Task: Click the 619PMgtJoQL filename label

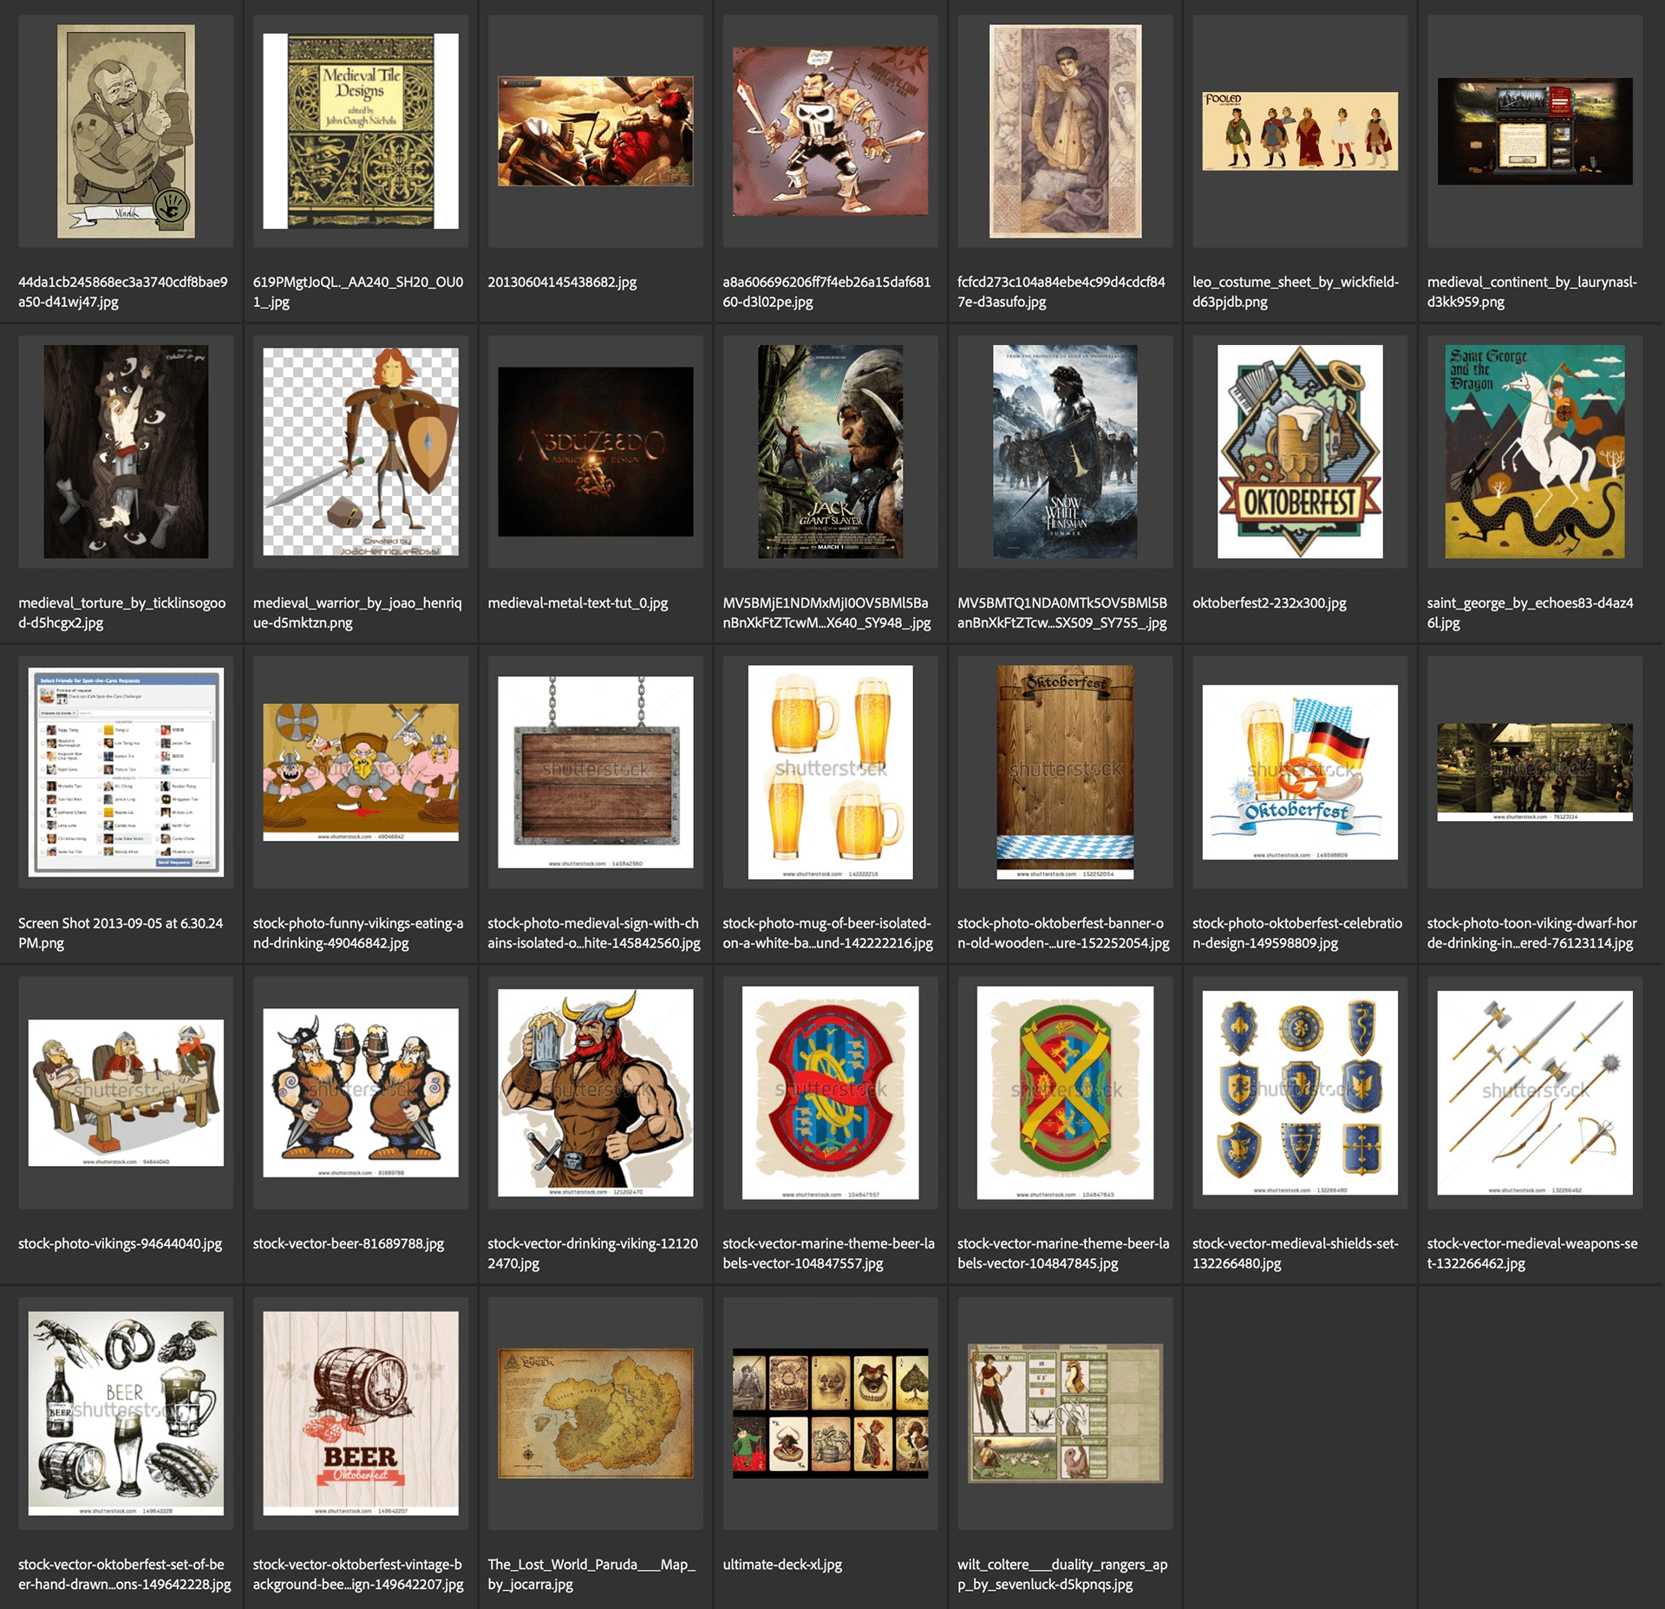Action: pos(358,291)
